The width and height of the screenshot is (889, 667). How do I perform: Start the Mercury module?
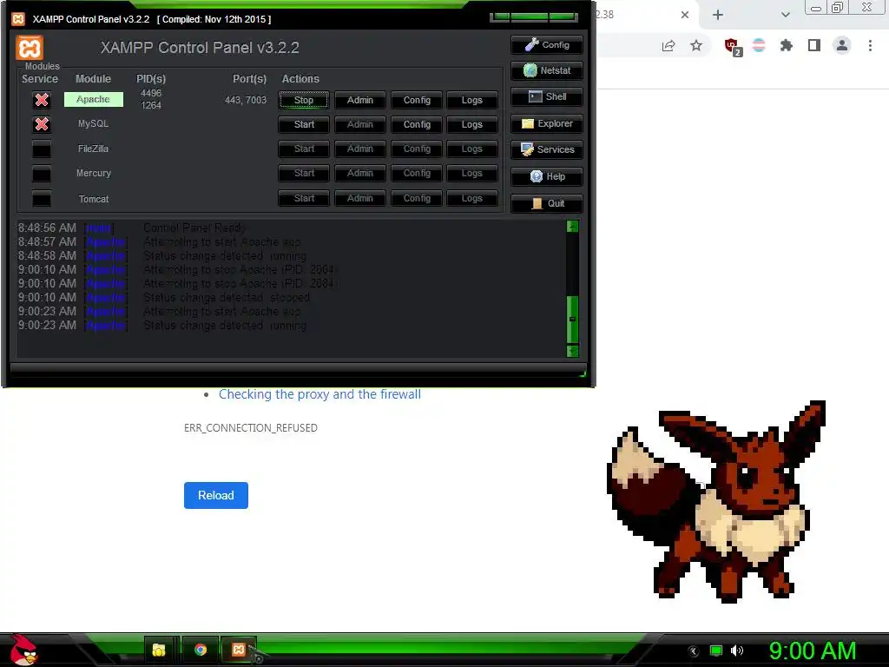coord(304,174)
